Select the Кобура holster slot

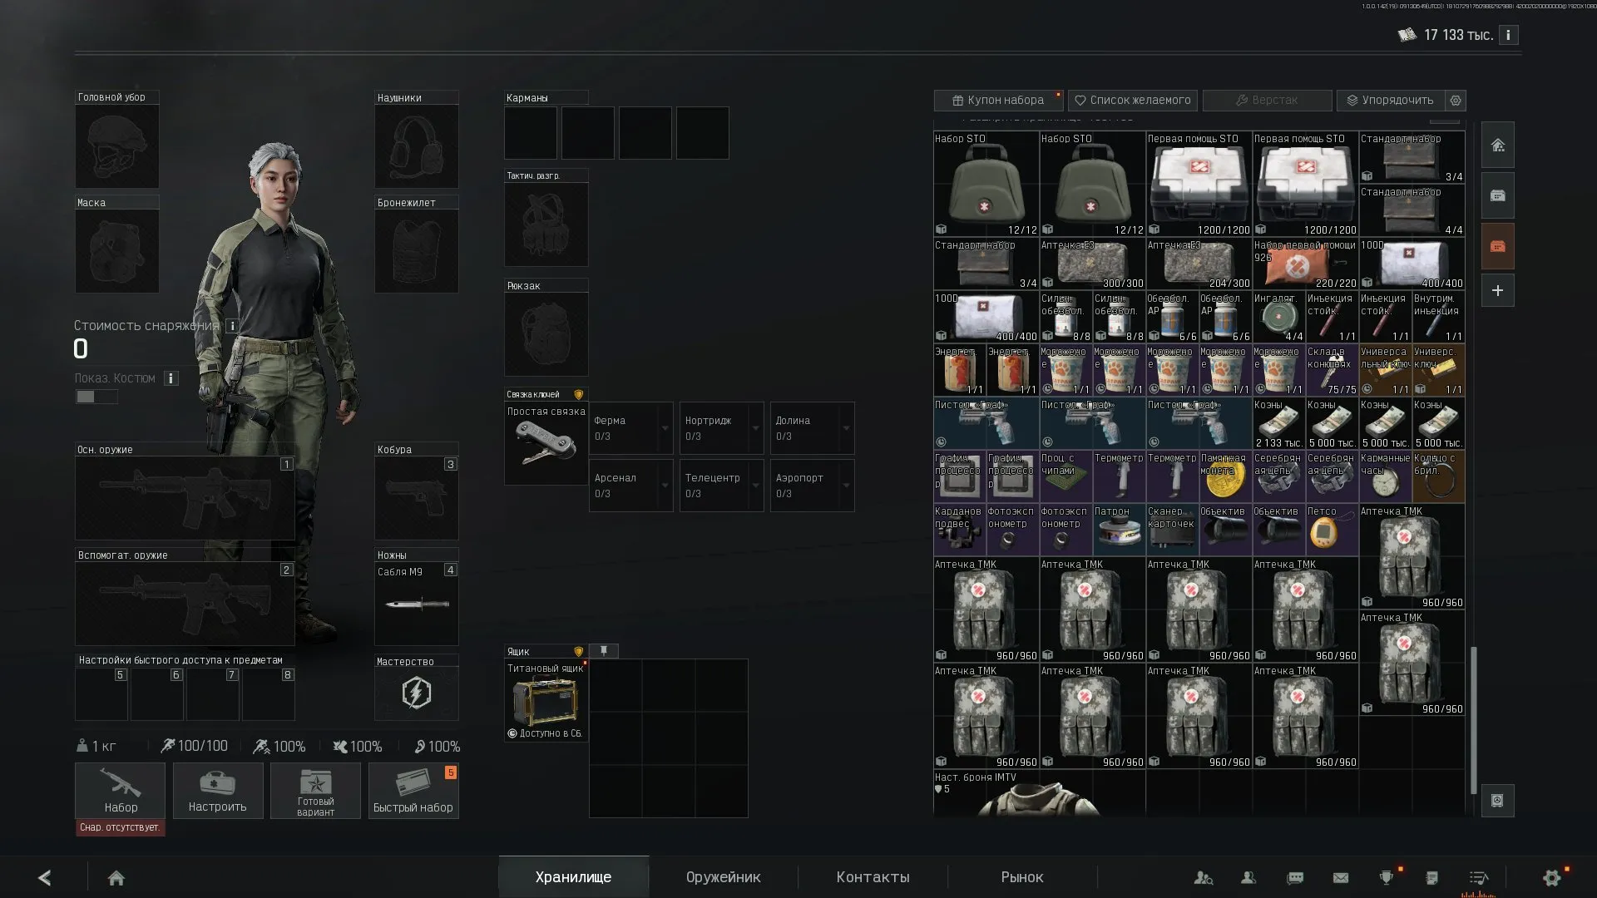tap(416, 498)
